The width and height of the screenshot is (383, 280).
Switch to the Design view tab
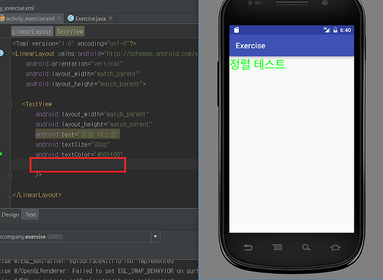tap(10, 215)
